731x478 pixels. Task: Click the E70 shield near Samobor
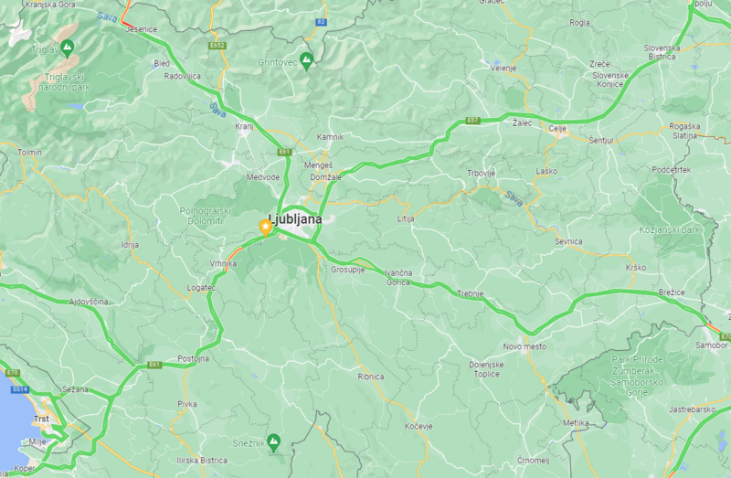coord(725,336)
